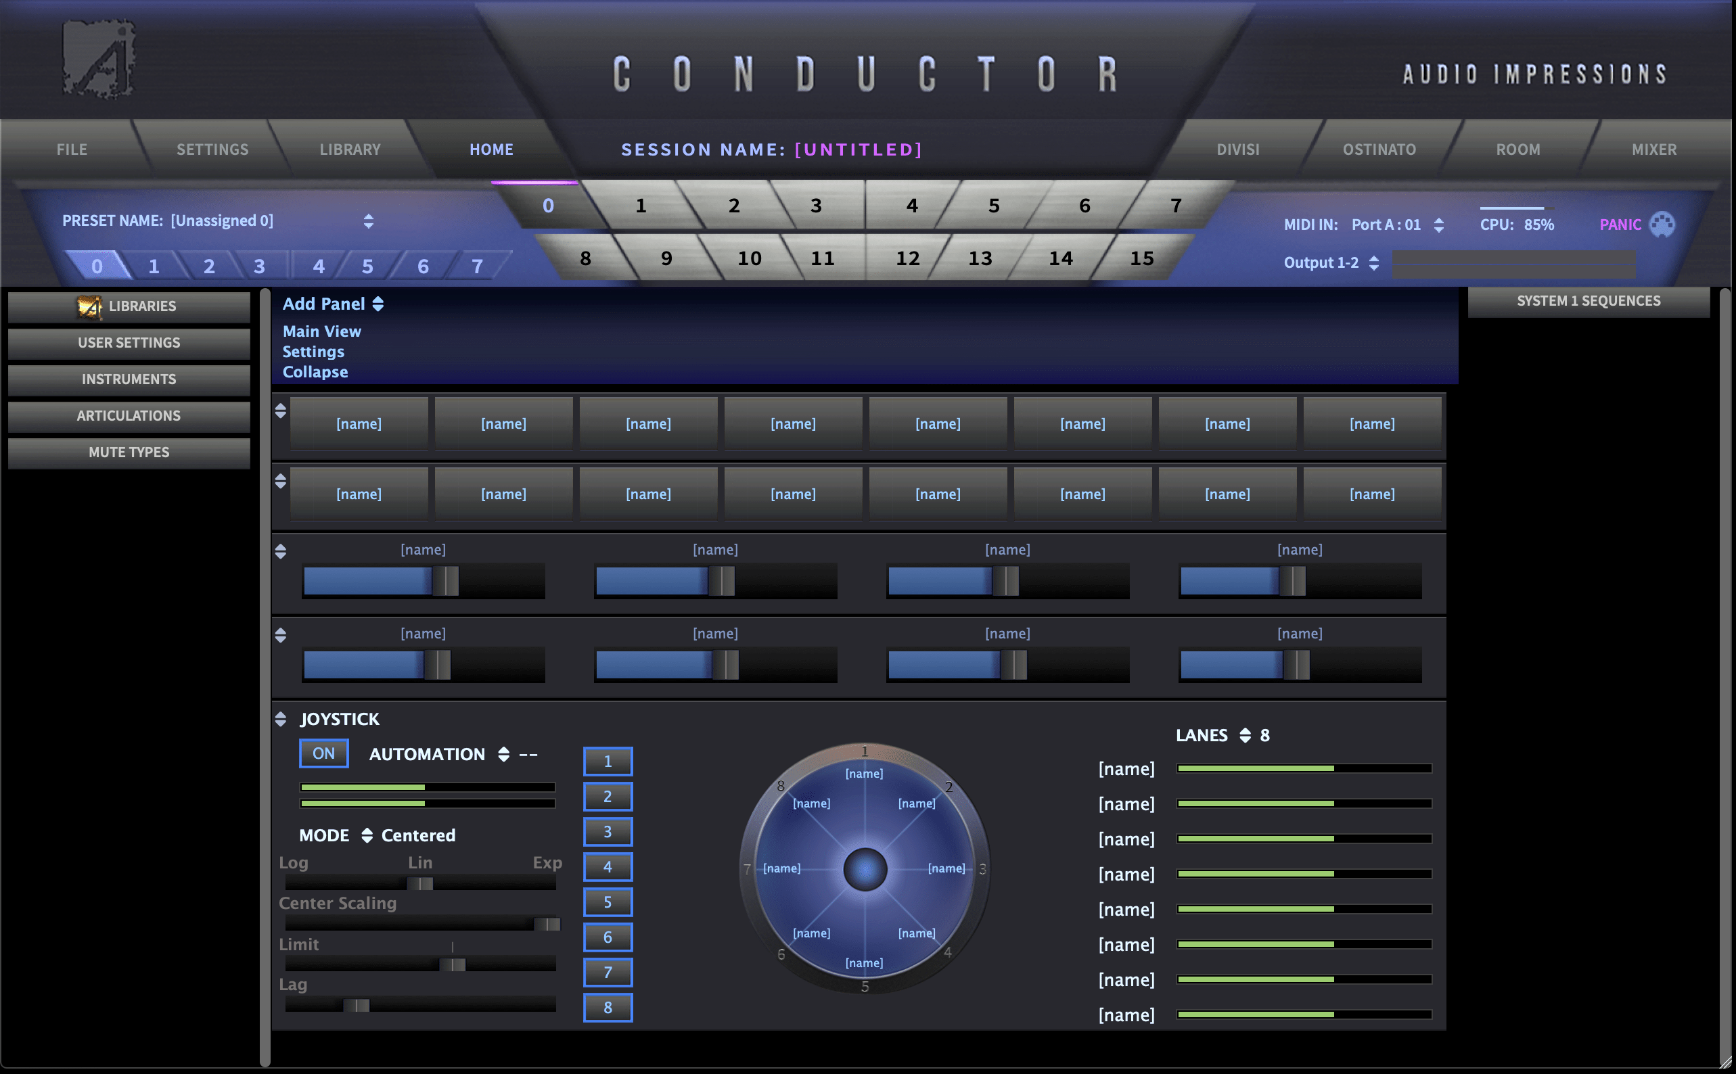Select channel slot 0

549,206
